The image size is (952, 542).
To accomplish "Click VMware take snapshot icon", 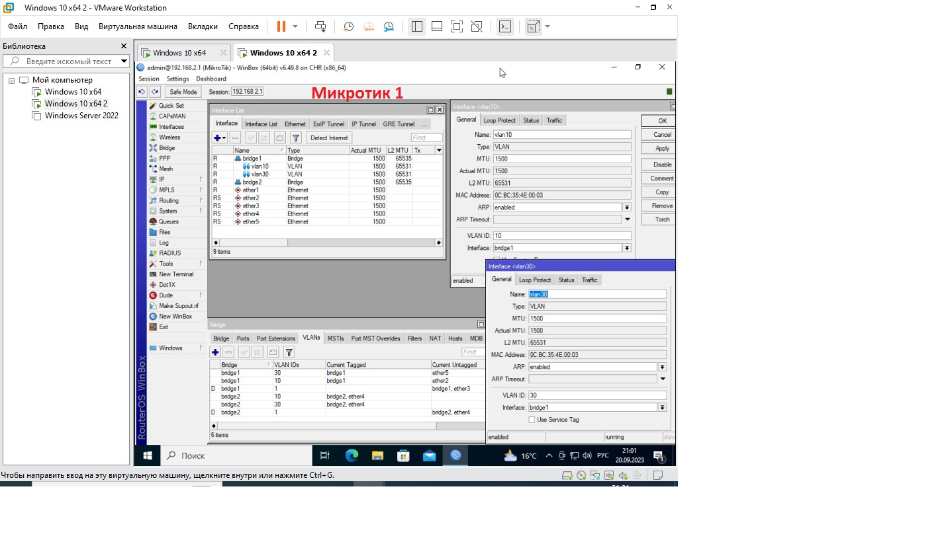I will [x=348, y=26].
